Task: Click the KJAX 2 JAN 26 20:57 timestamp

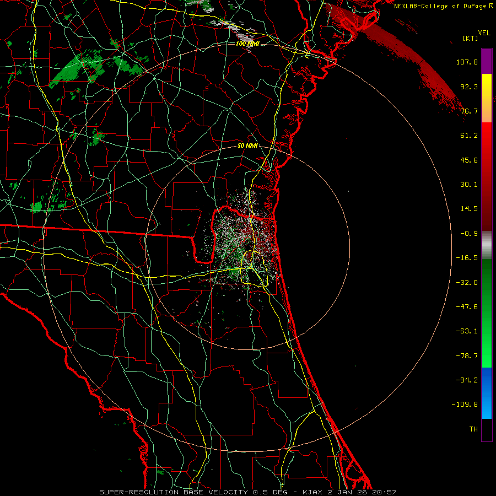Action: click(349, 492)
